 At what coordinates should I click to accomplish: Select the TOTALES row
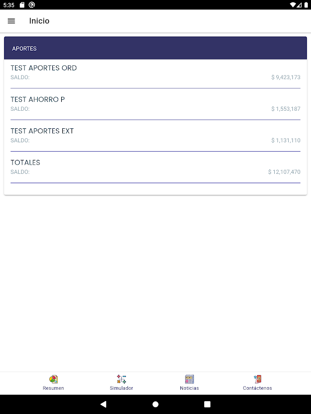tap(25, 162)
